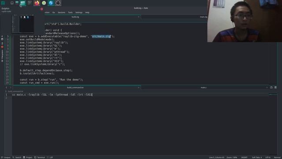Toggle the Project tool view
This screenshot has width=282, height=159.
[x=28, y=157]
